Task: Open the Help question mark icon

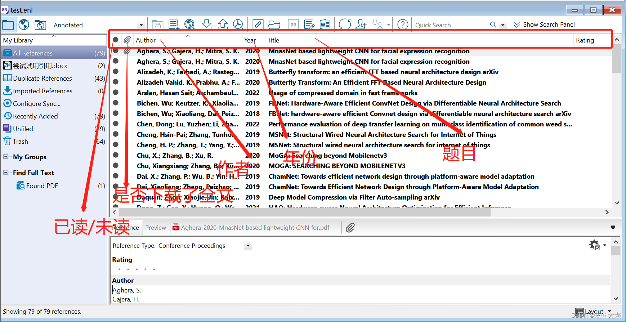Action: click(403, 24)
